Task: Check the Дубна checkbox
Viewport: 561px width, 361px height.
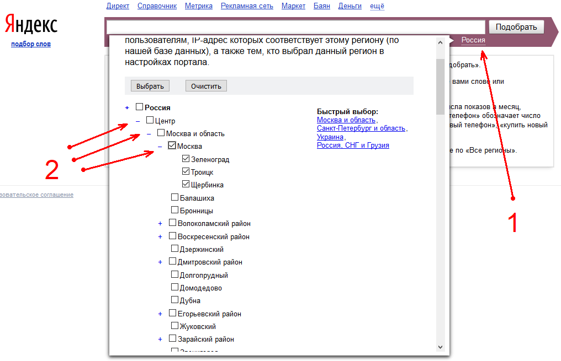Action: click(x=174, y=300)
